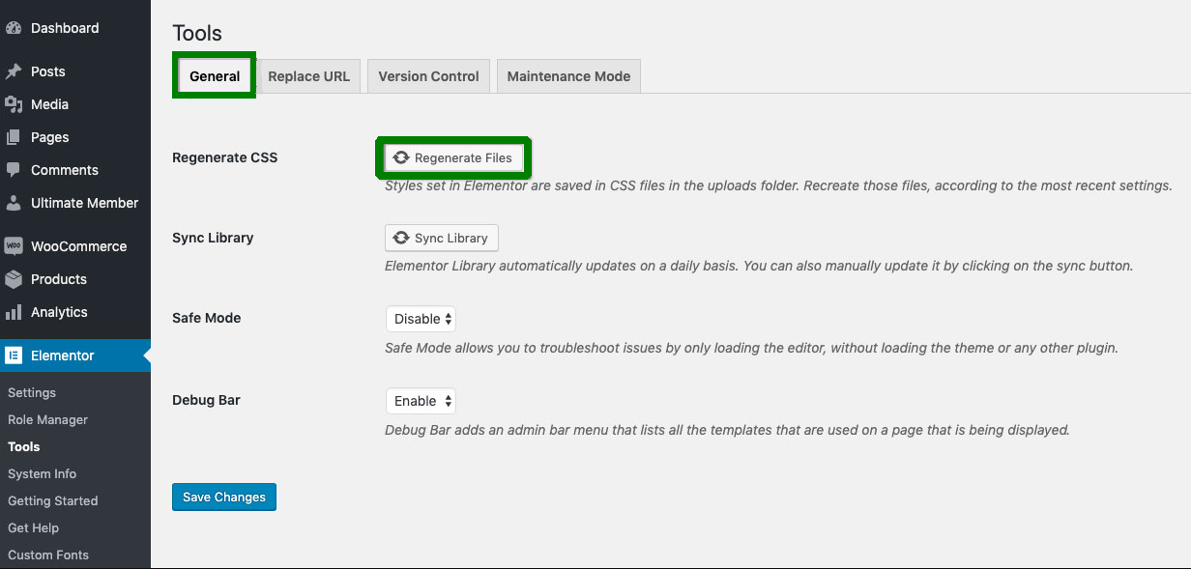Click the Regenerate Files button
The image size is (1191, 569).
point(454,157)
